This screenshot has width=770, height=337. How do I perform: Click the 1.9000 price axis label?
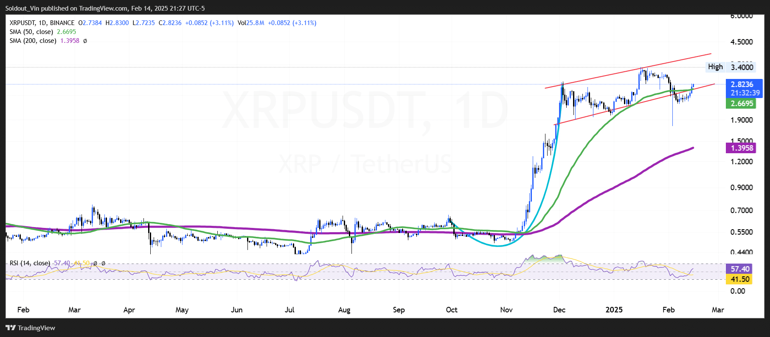point(742,120)
